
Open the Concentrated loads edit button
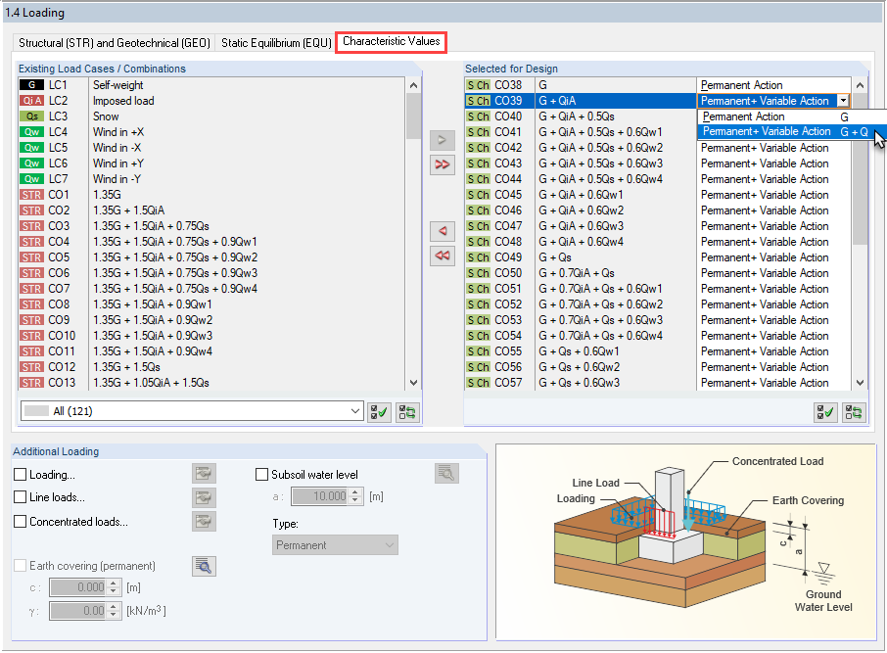coord(204,521)
